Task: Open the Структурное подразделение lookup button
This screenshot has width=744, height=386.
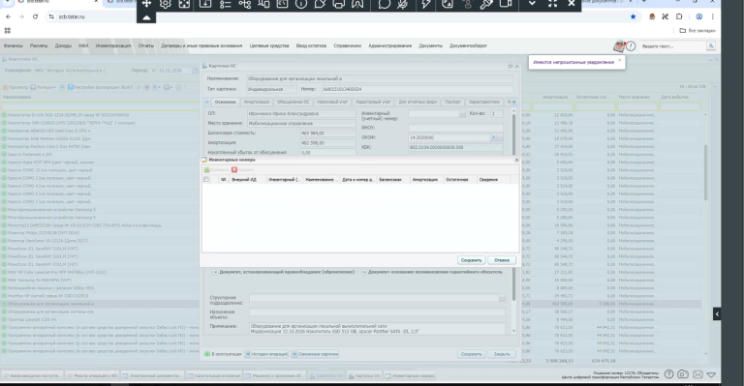Action: click(x=502, y=298)
